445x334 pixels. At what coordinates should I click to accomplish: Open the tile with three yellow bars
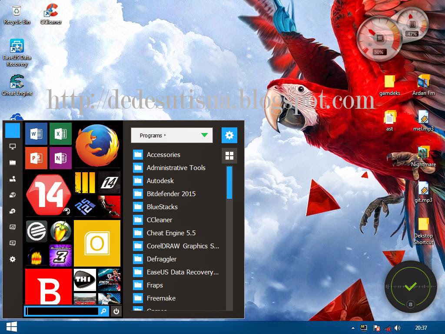click(x=85, y=182)
